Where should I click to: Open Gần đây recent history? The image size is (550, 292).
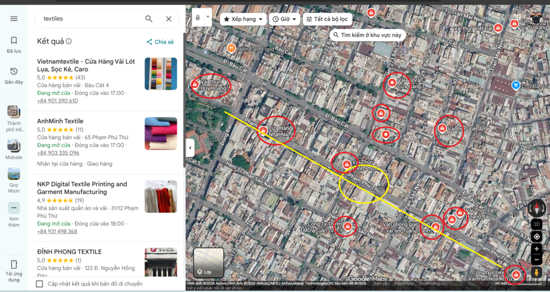[14, 76]
